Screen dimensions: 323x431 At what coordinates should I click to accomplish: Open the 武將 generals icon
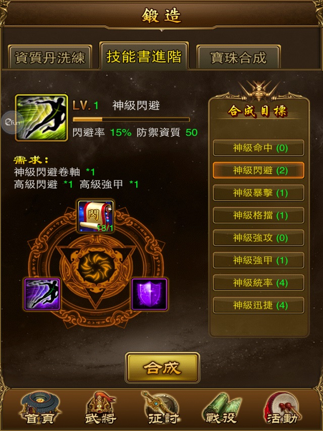100,409
